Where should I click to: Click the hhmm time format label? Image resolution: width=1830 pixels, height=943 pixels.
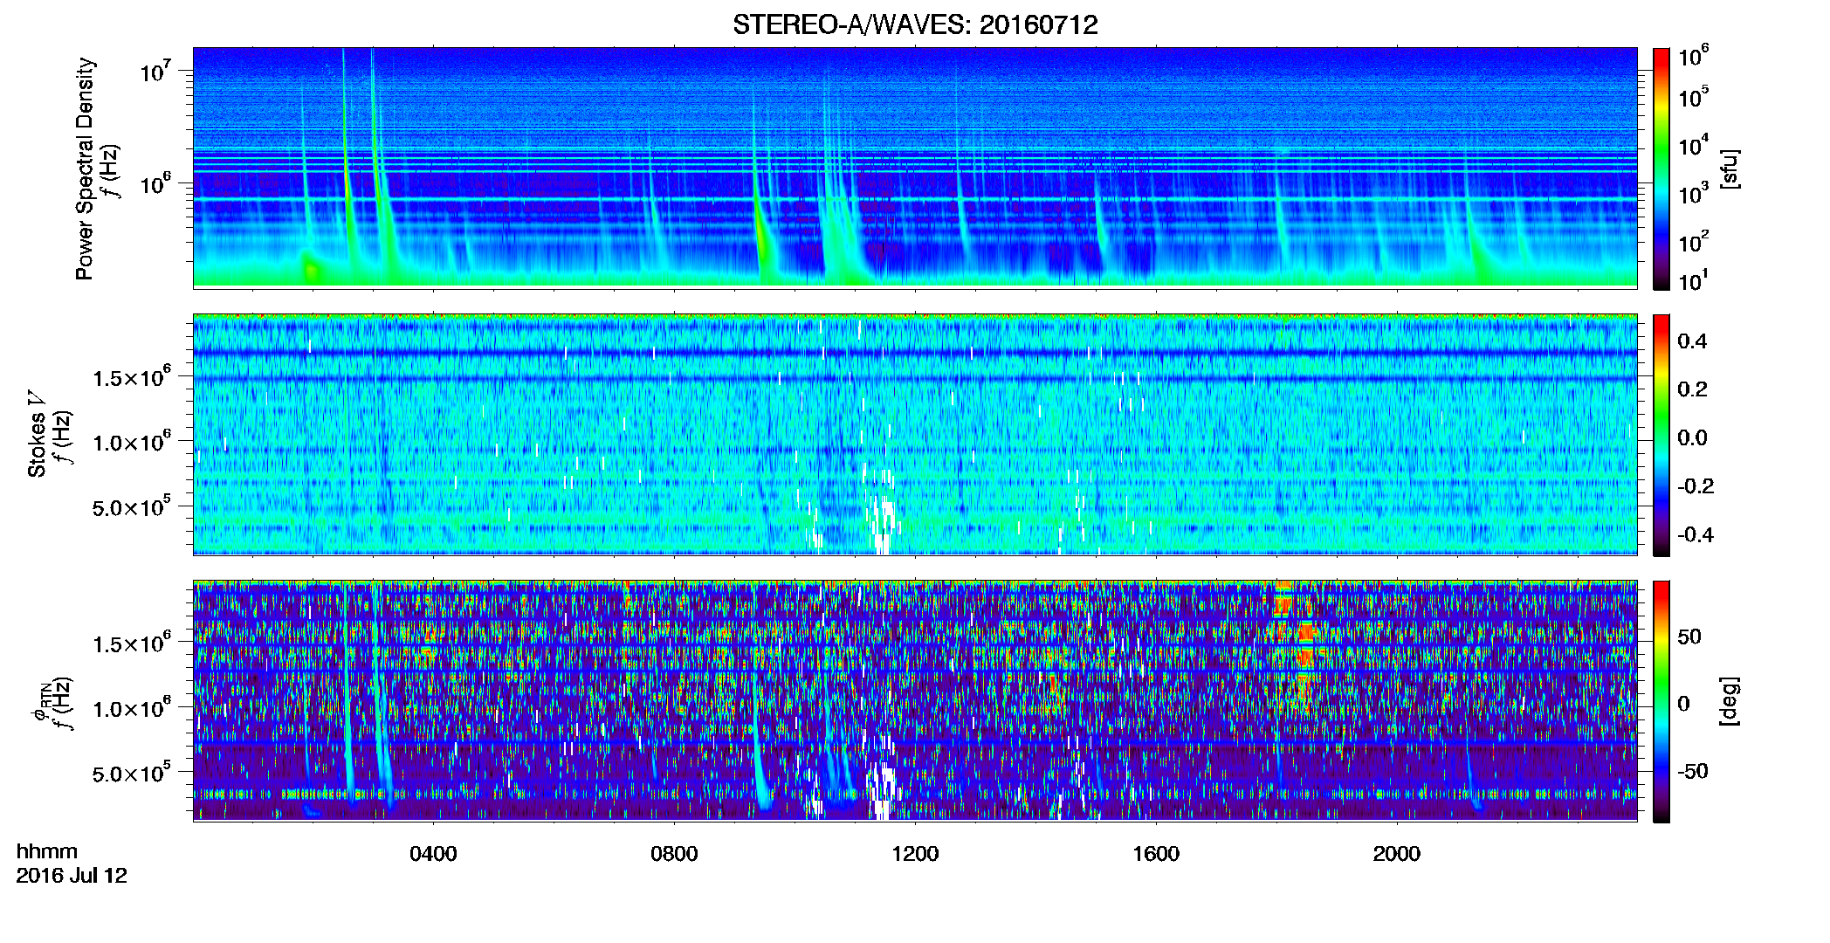coord(47,851)
